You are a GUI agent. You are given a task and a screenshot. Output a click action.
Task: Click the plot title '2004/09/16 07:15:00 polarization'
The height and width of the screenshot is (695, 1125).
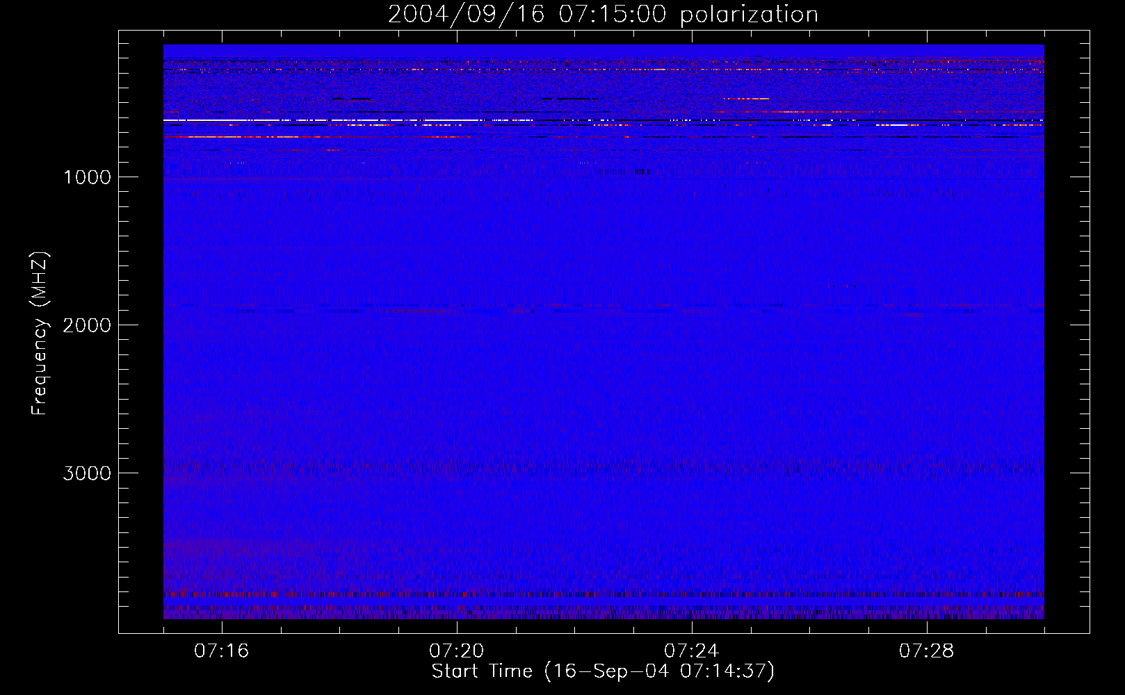tap(603, 15)
